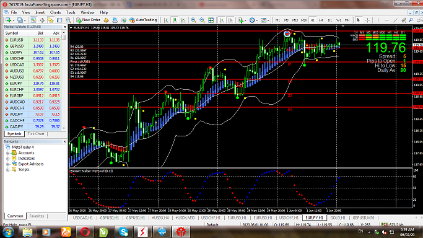Open the New Chart toolbar icon

(x=9, y=20)
